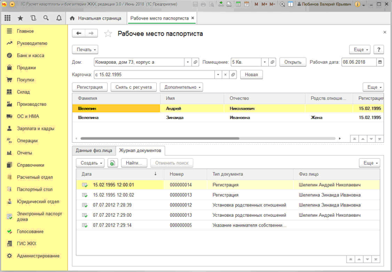Go to Зарплата и кадры section
Viewport: 392px width, 272px height.
click(x=35, y=129)
